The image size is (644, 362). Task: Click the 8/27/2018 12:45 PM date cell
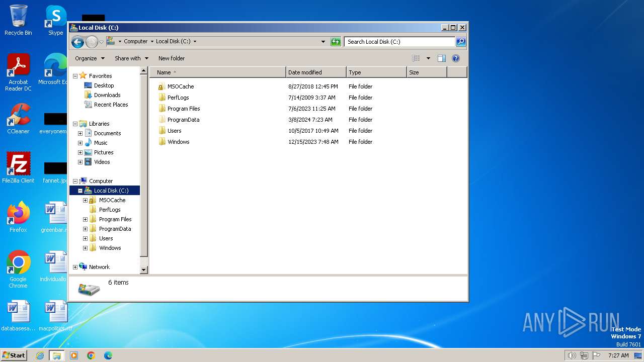313,86
